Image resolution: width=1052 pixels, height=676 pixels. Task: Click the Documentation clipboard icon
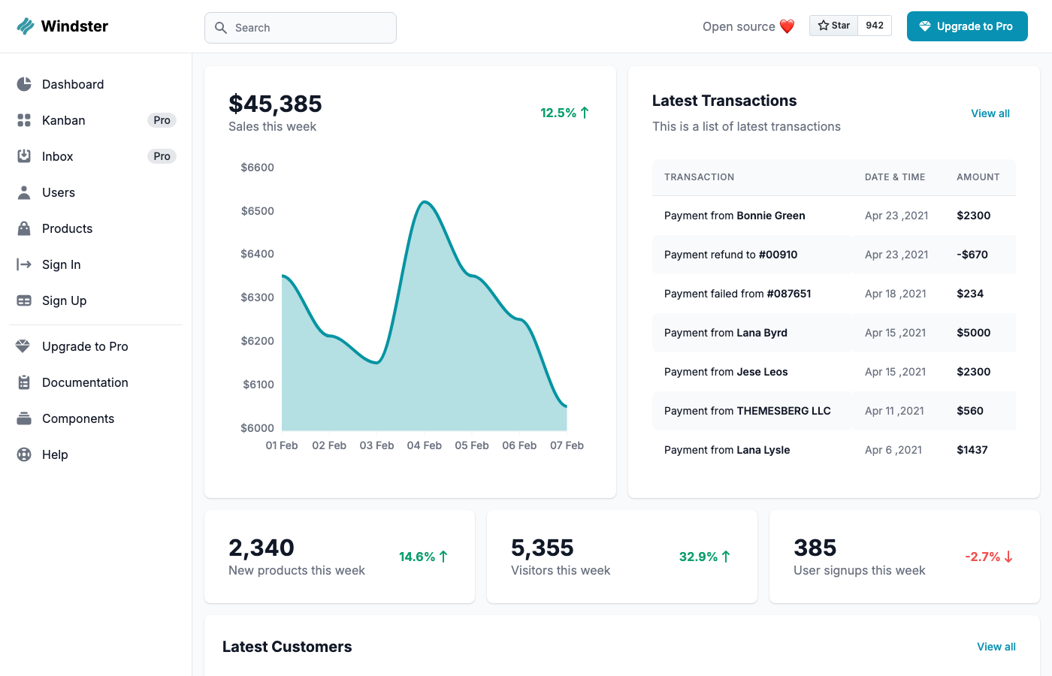tap(25, 382)
